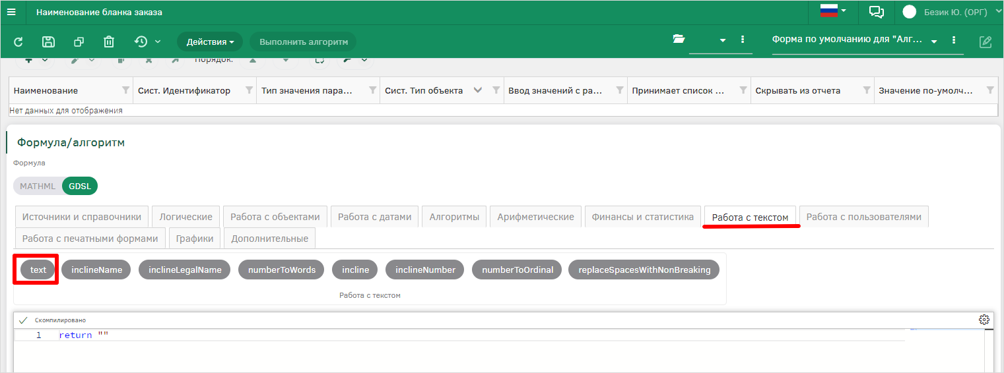Open the Работа с объектами tab

click(x=275, y=217)
